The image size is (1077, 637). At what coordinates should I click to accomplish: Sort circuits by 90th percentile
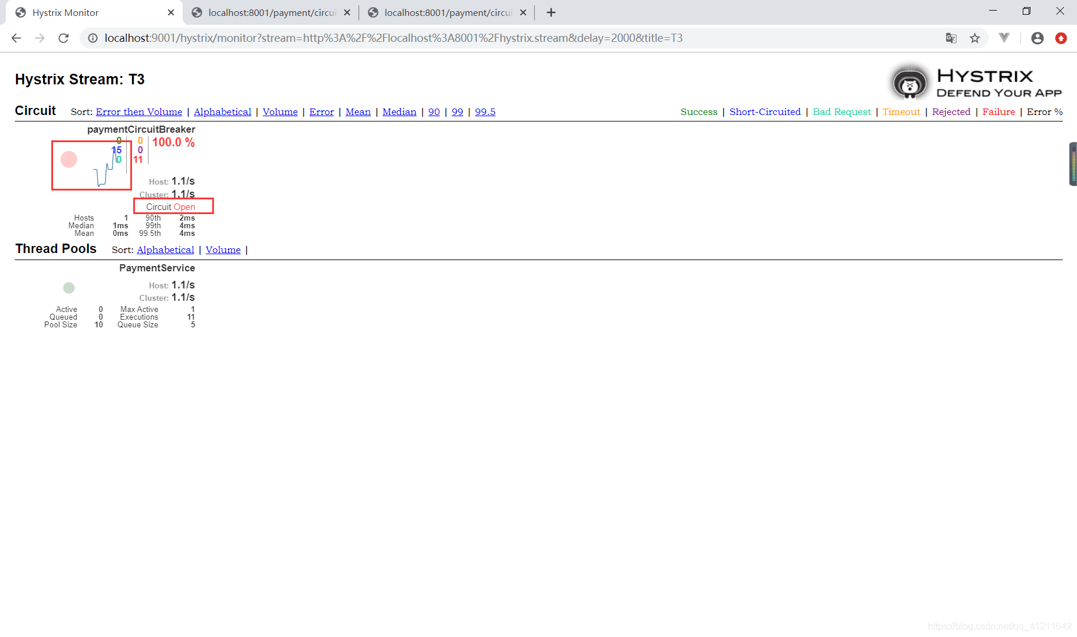click(434, 112)
